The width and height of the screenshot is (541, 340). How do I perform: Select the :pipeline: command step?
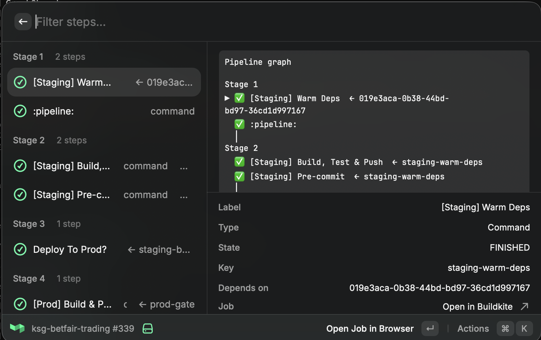104,111
